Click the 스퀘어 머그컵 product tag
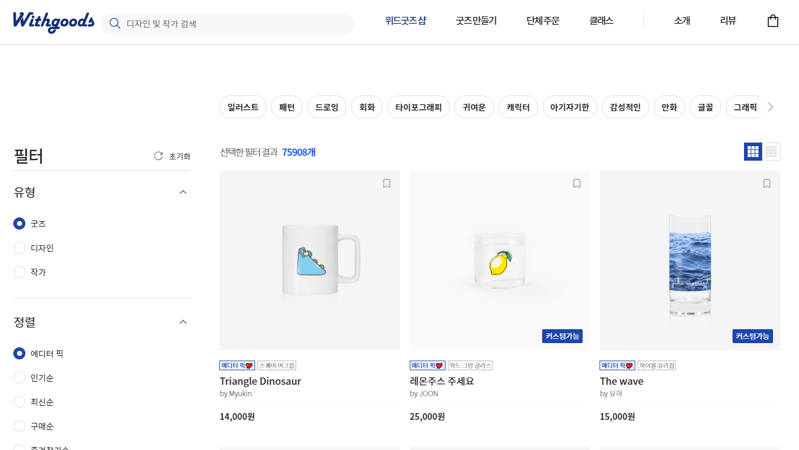The width and height of the screenshot is (799, 450). (277, 365)
